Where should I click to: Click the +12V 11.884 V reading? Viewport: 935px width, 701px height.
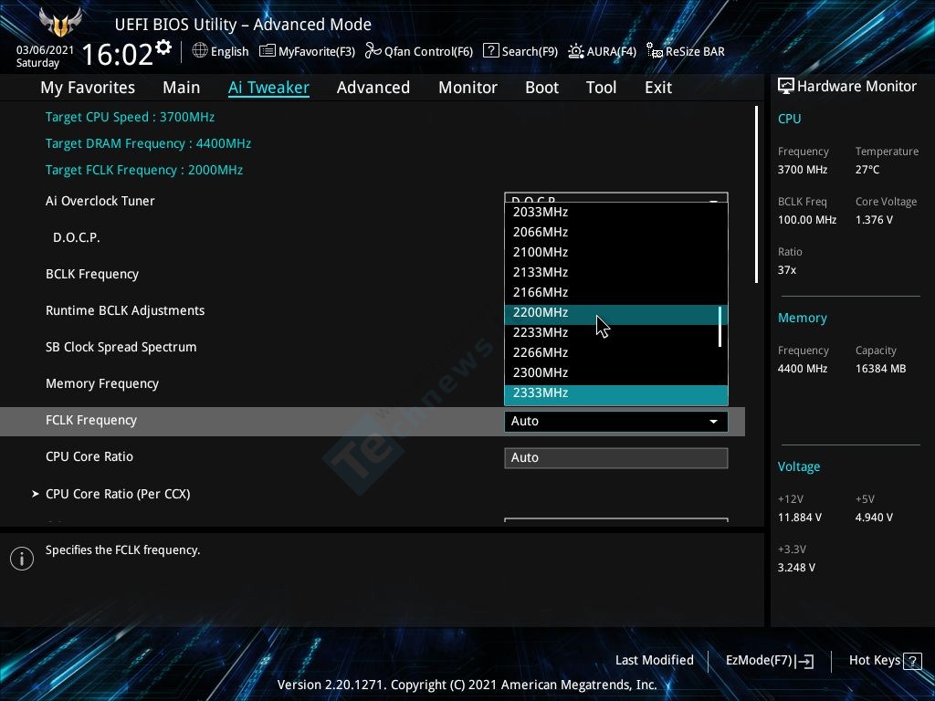click(x=799, y=518)
